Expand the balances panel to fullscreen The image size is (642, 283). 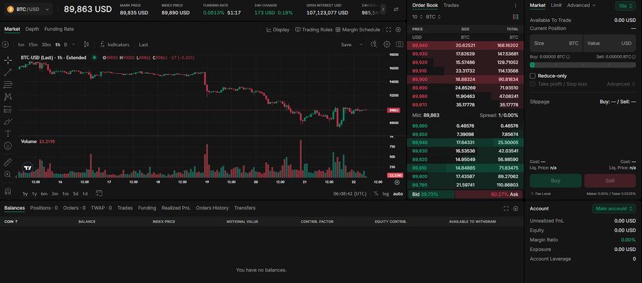pos(506,209)
